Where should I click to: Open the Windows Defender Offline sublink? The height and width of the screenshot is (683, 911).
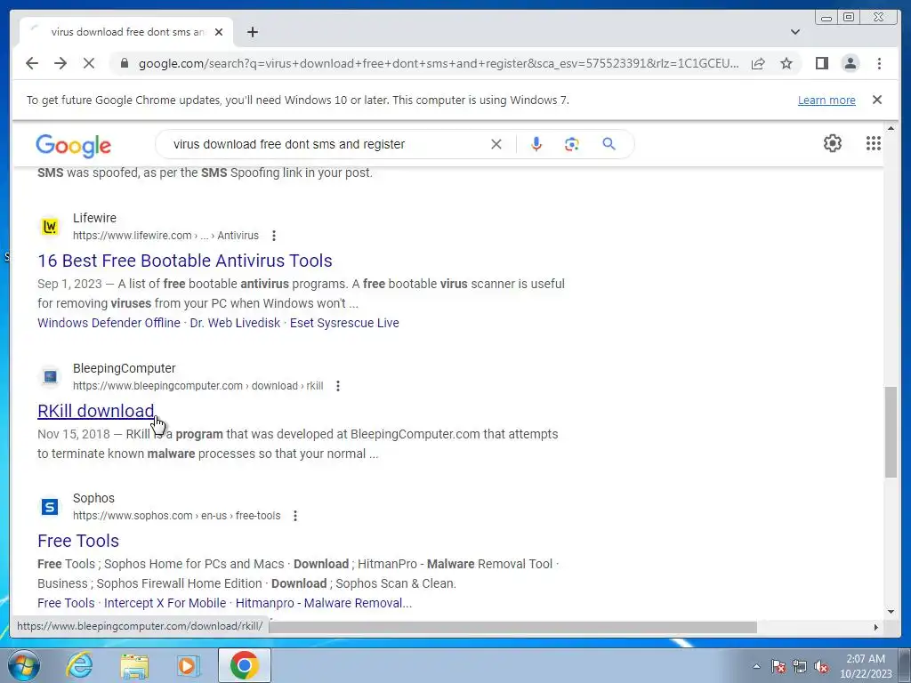(109, 323)
